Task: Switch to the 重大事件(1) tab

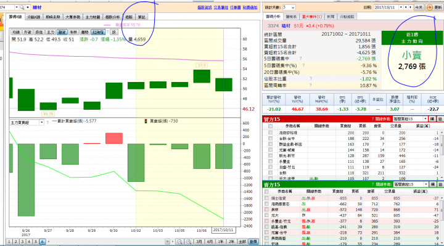Action: pyautogui.click(x=312, y=17)
